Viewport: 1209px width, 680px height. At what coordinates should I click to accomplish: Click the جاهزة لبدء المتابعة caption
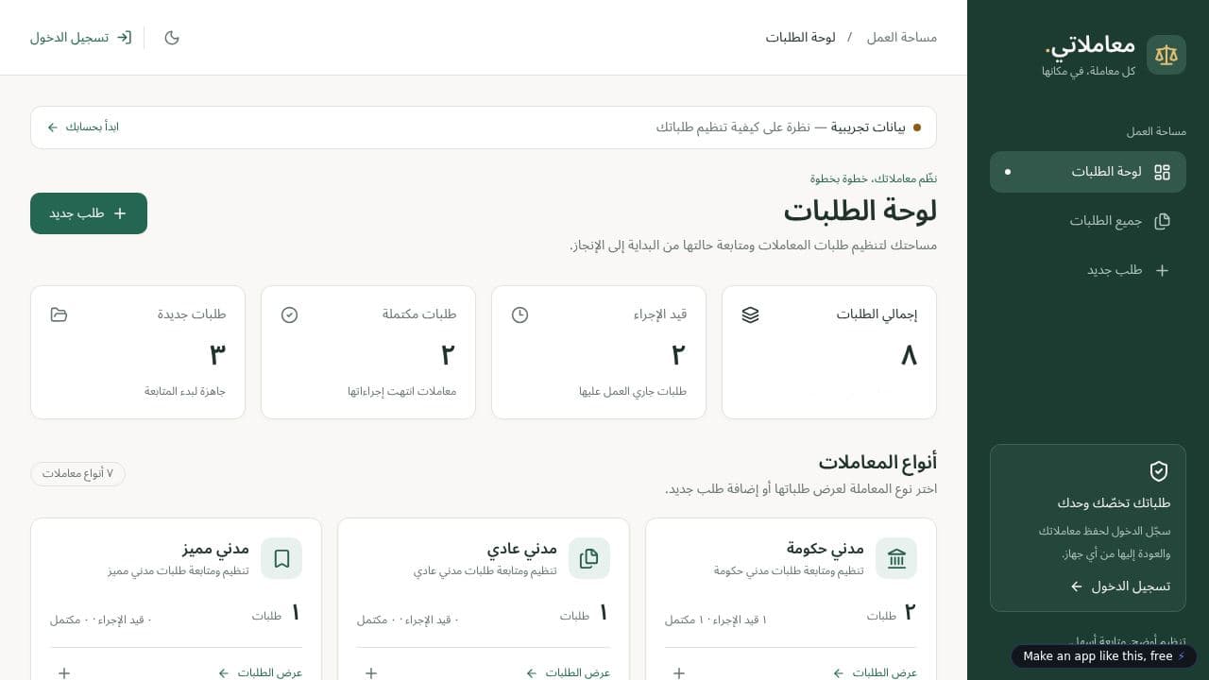tap(185, 392)
